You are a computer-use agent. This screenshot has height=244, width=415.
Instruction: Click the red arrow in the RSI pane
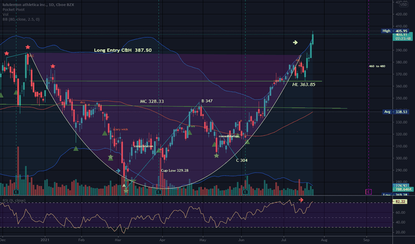point(301,200)
